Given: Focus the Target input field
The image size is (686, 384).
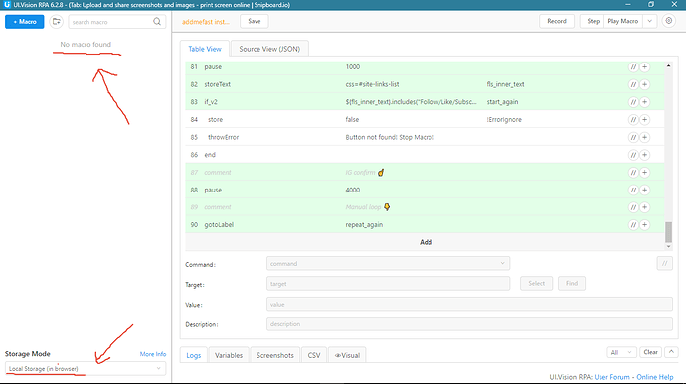Looking at the screenshot, I should (x=388, y=284).
